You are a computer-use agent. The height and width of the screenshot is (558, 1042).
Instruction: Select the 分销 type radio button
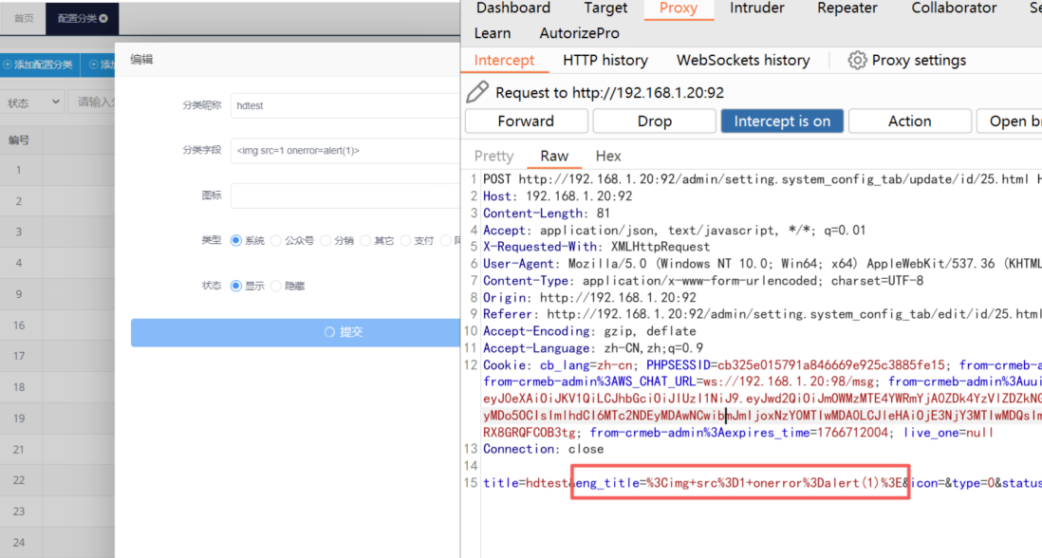(326, 241)
